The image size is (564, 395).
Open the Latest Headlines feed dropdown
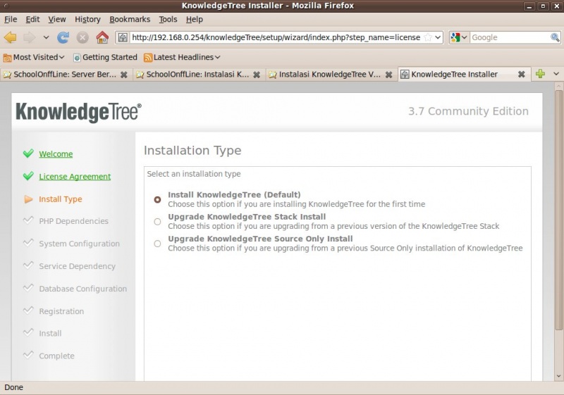(182, 57)
